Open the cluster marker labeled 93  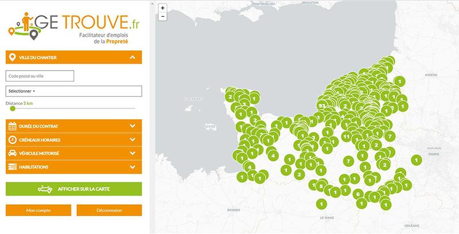tap(321, 106)
